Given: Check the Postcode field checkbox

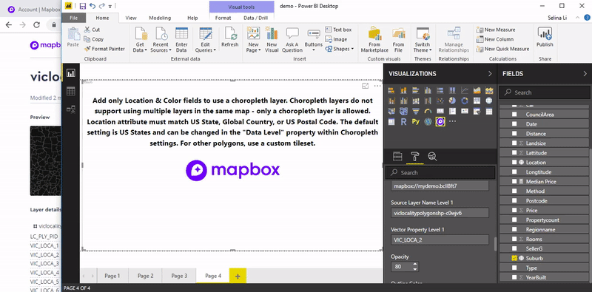Looking at the screenshot, I should [x=514, y=200].
